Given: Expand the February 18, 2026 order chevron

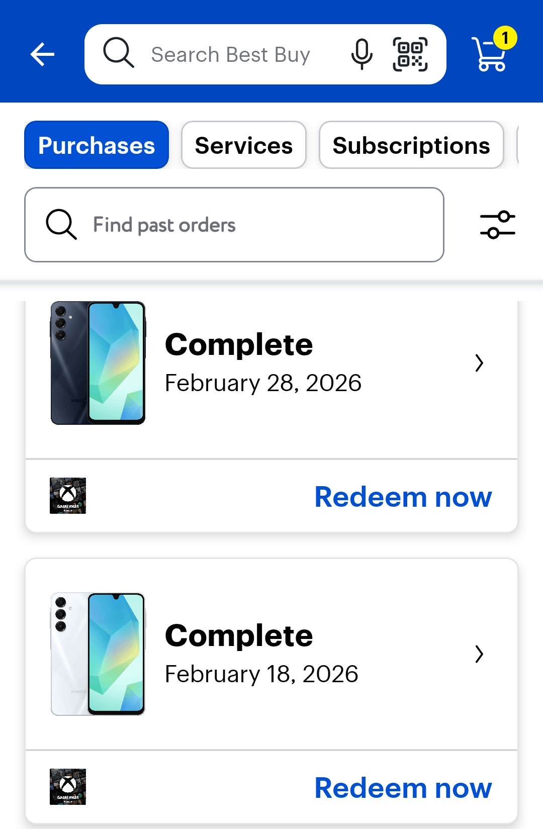Looking at the screenshot, I should tap(479, 654).
